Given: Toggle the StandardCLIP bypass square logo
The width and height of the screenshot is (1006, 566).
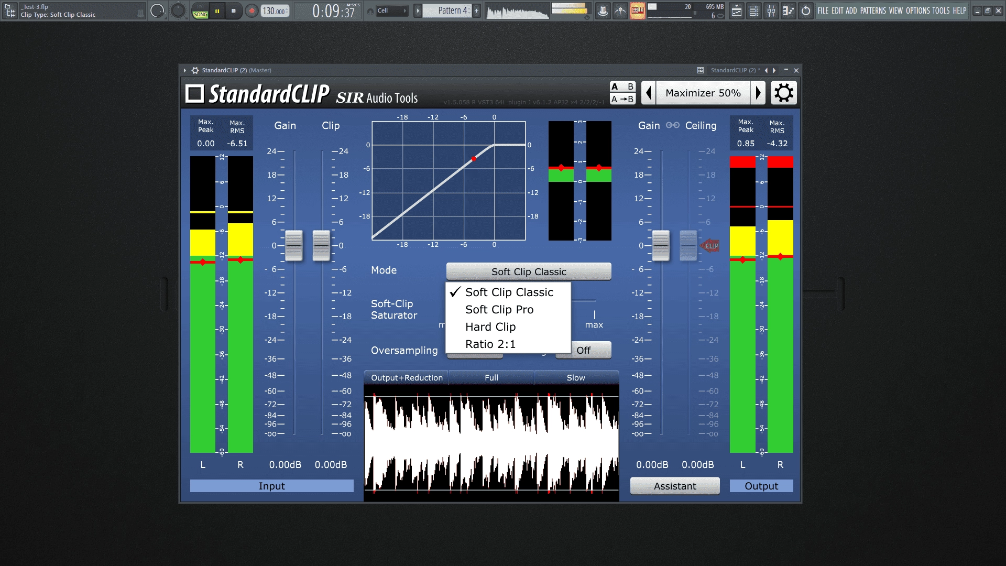Looking at the screenshot, I should point(194,94).
